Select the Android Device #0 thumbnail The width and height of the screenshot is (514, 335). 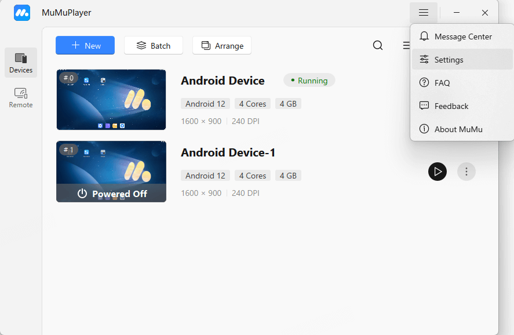[111, 100]
